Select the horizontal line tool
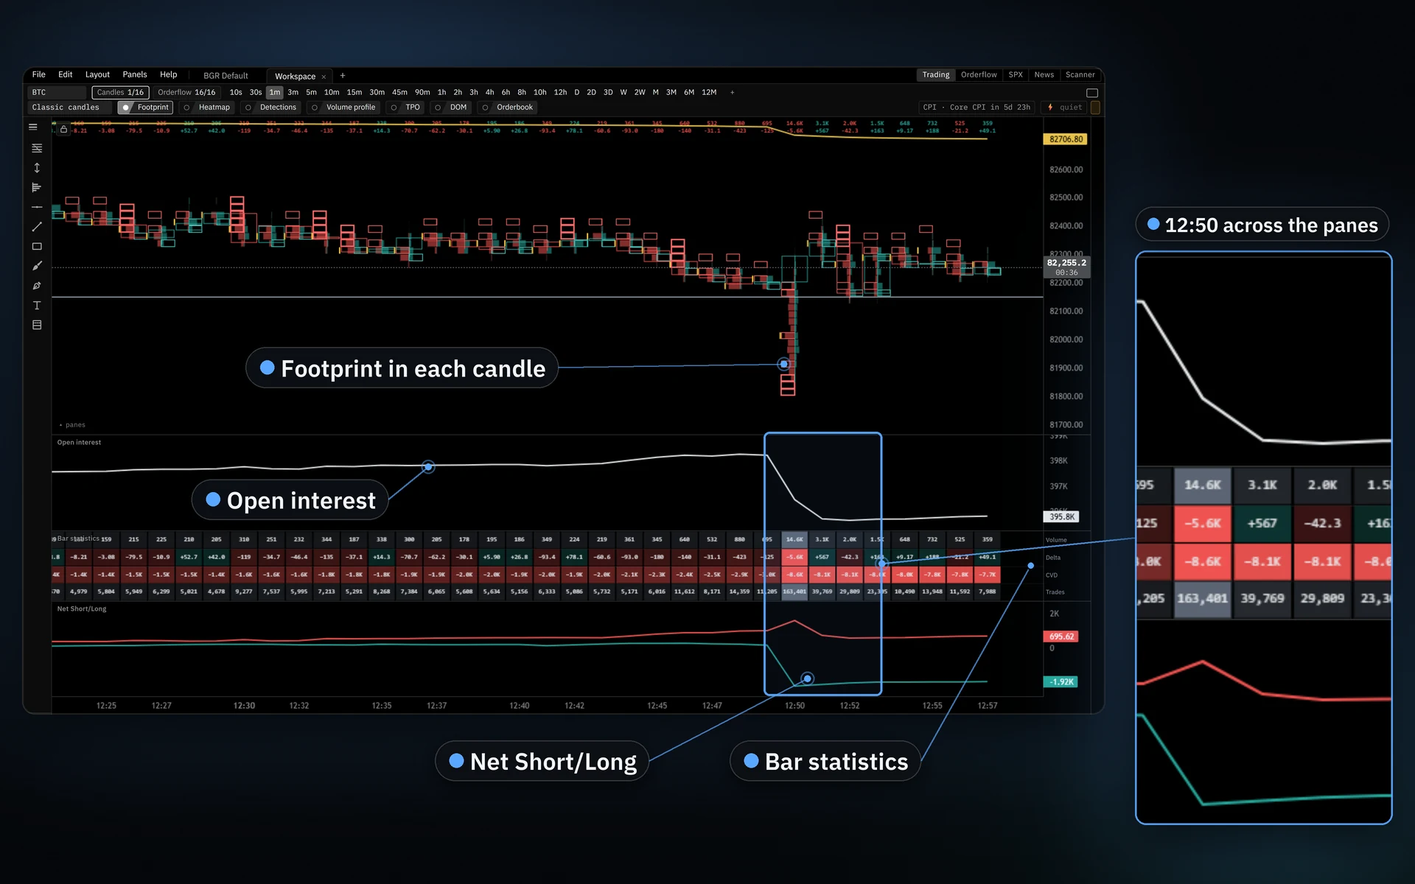The image size is (1415, 884). 37,207
